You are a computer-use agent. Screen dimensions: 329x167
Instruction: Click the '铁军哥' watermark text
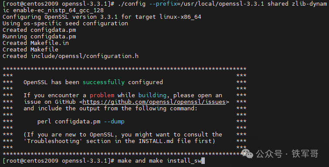[305, 154]
